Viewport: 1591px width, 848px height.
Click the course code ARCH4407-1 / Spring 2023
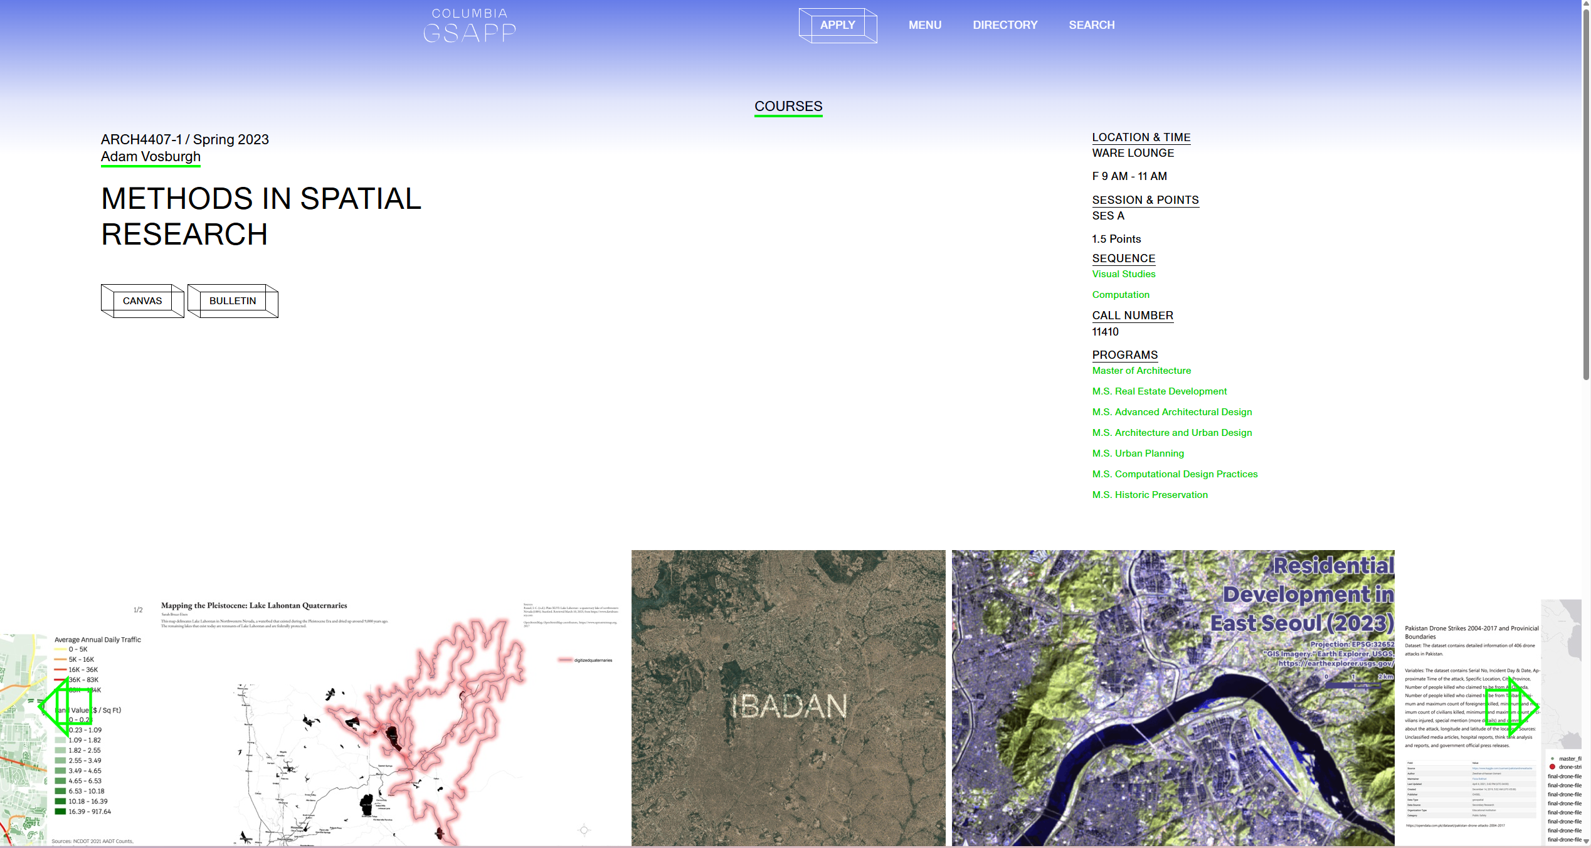click(185, 139)
